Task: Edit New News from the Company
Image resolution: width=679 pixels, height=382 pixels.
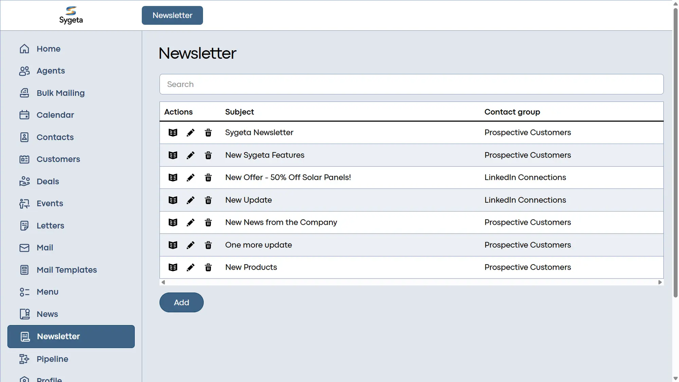Action: [x=190, y=222]
